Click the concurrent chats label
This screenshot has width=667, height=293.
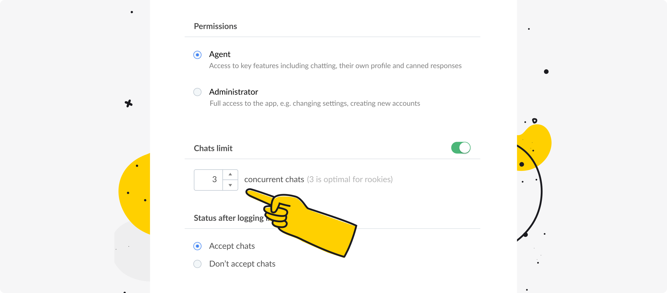tap(274, 179)
